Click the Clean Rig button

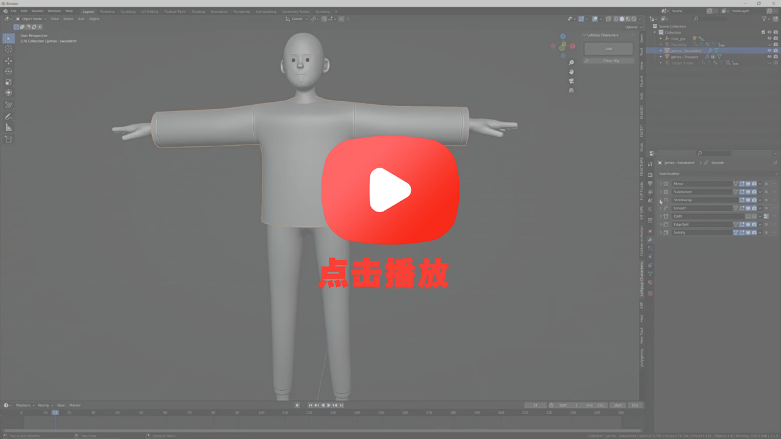coord(608,61)
